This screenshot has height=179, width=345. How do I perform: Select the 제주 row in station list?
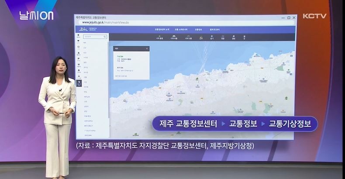click(x=85, y=43)
